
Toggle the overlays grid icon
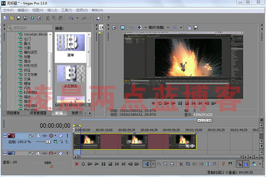click(175, 27)
